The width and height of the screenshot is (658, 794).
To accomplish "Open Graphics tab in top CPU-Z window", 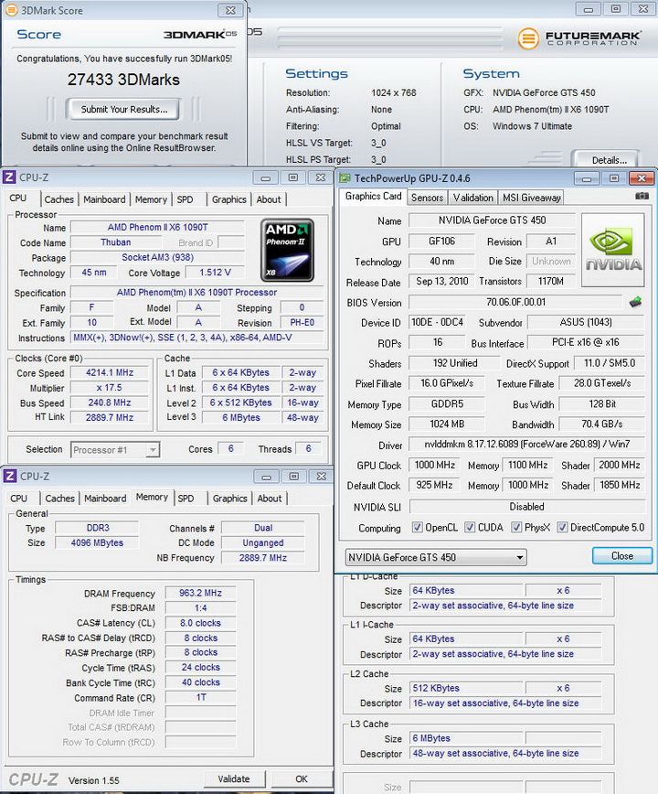I will (229, 199).
